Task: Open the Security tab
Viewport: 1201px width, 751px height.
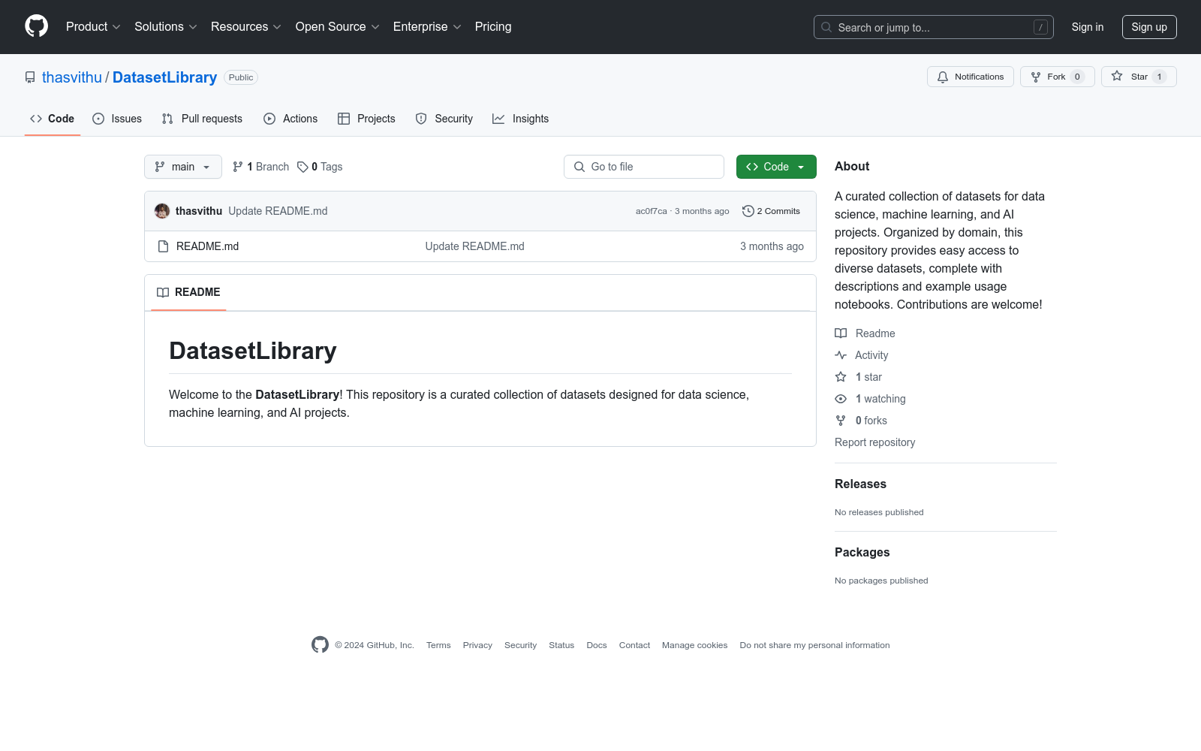Action: tap(444, 119)
